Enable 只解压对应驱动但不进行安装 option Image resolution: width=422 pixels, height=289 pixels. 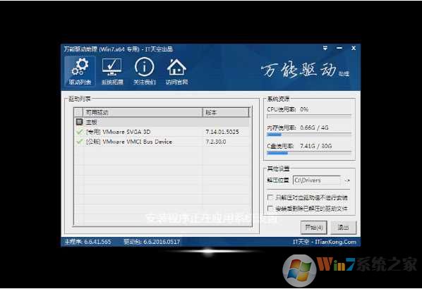270,197
